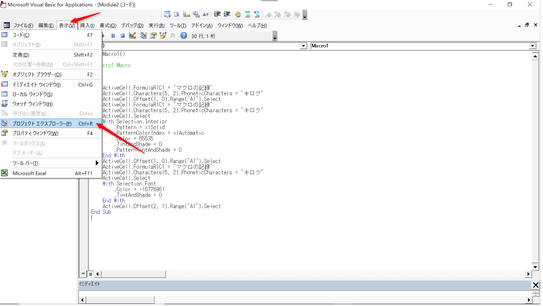Click the Project Explorer toolbar icon
Screen dimensions: 543x306
point(144,36)
